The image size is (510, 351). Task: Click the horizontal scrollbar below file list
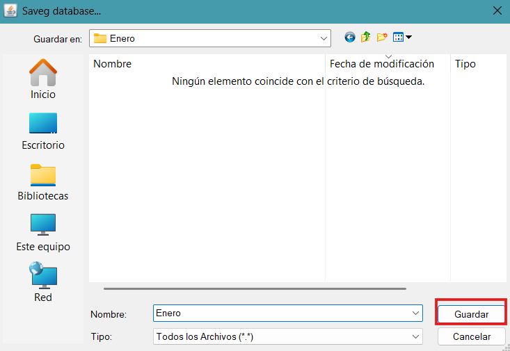pos(254,288)
